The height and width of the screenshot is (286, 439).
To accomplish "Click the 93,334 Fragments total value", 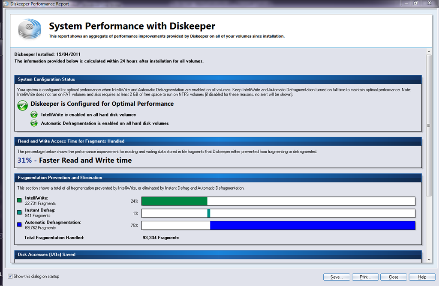I will tap(161, 238).
